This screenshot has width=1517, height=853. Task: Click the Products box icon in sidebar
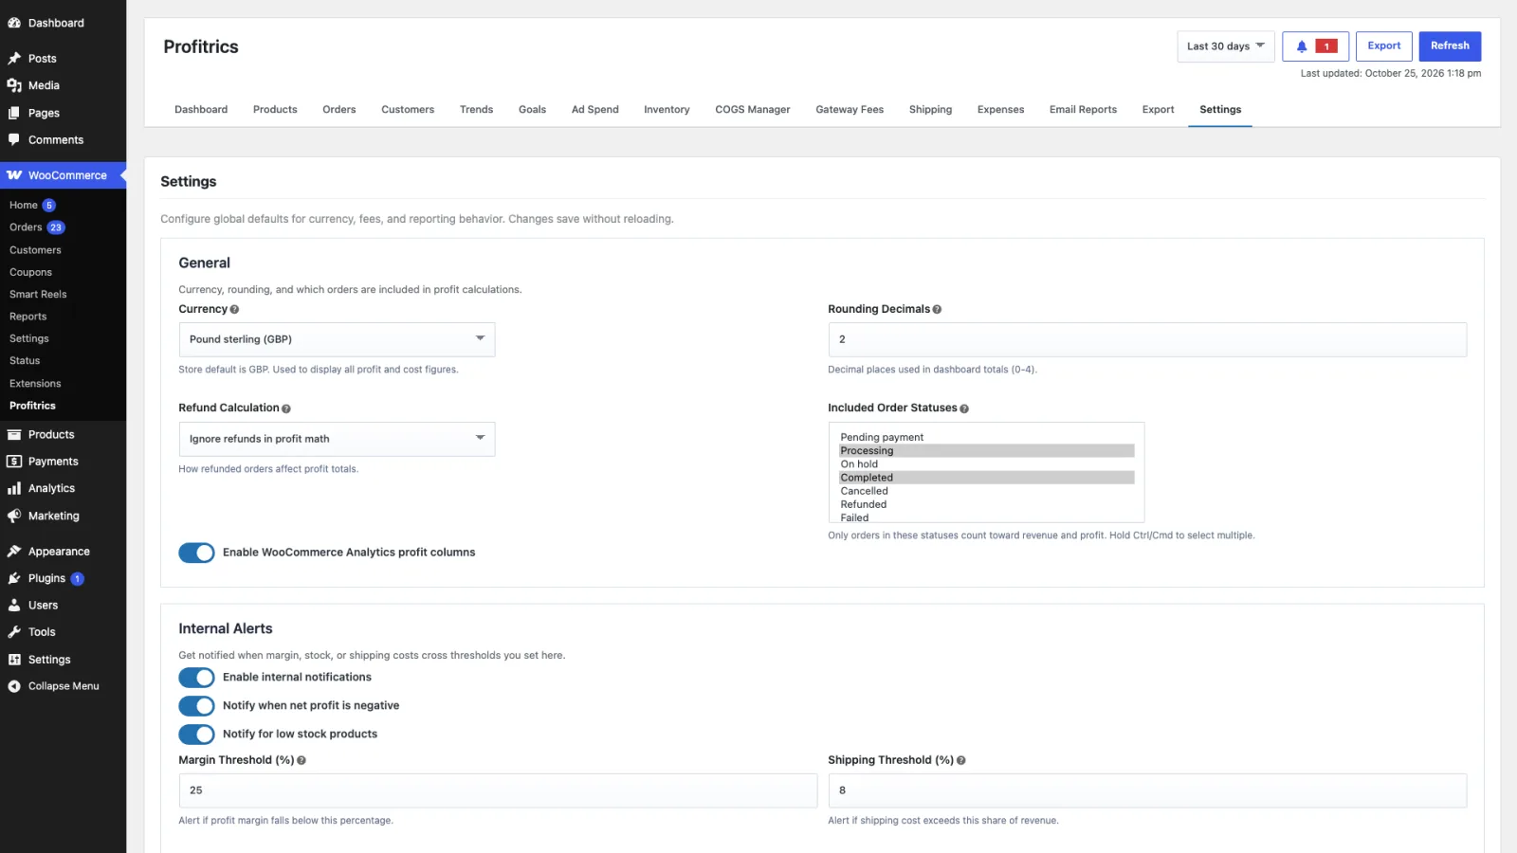pos(14,435)
